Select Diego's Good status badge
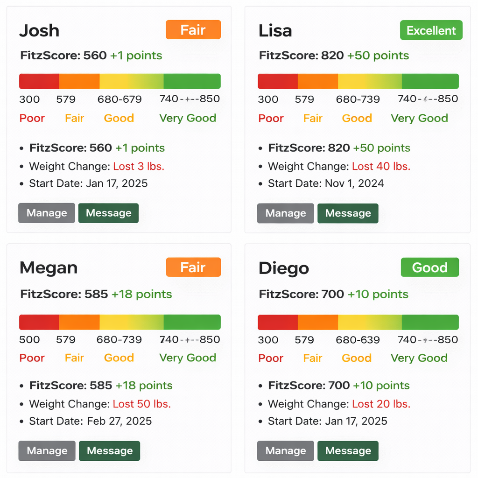Screen dimensions: 478x478 430,267
